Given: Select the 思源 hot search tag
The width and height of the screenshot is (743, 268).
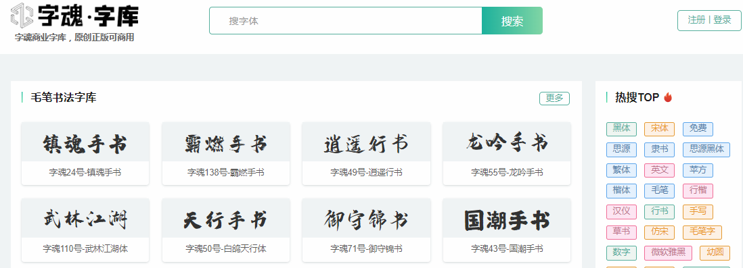Looking at the screenshot, I should pos(621,150).
